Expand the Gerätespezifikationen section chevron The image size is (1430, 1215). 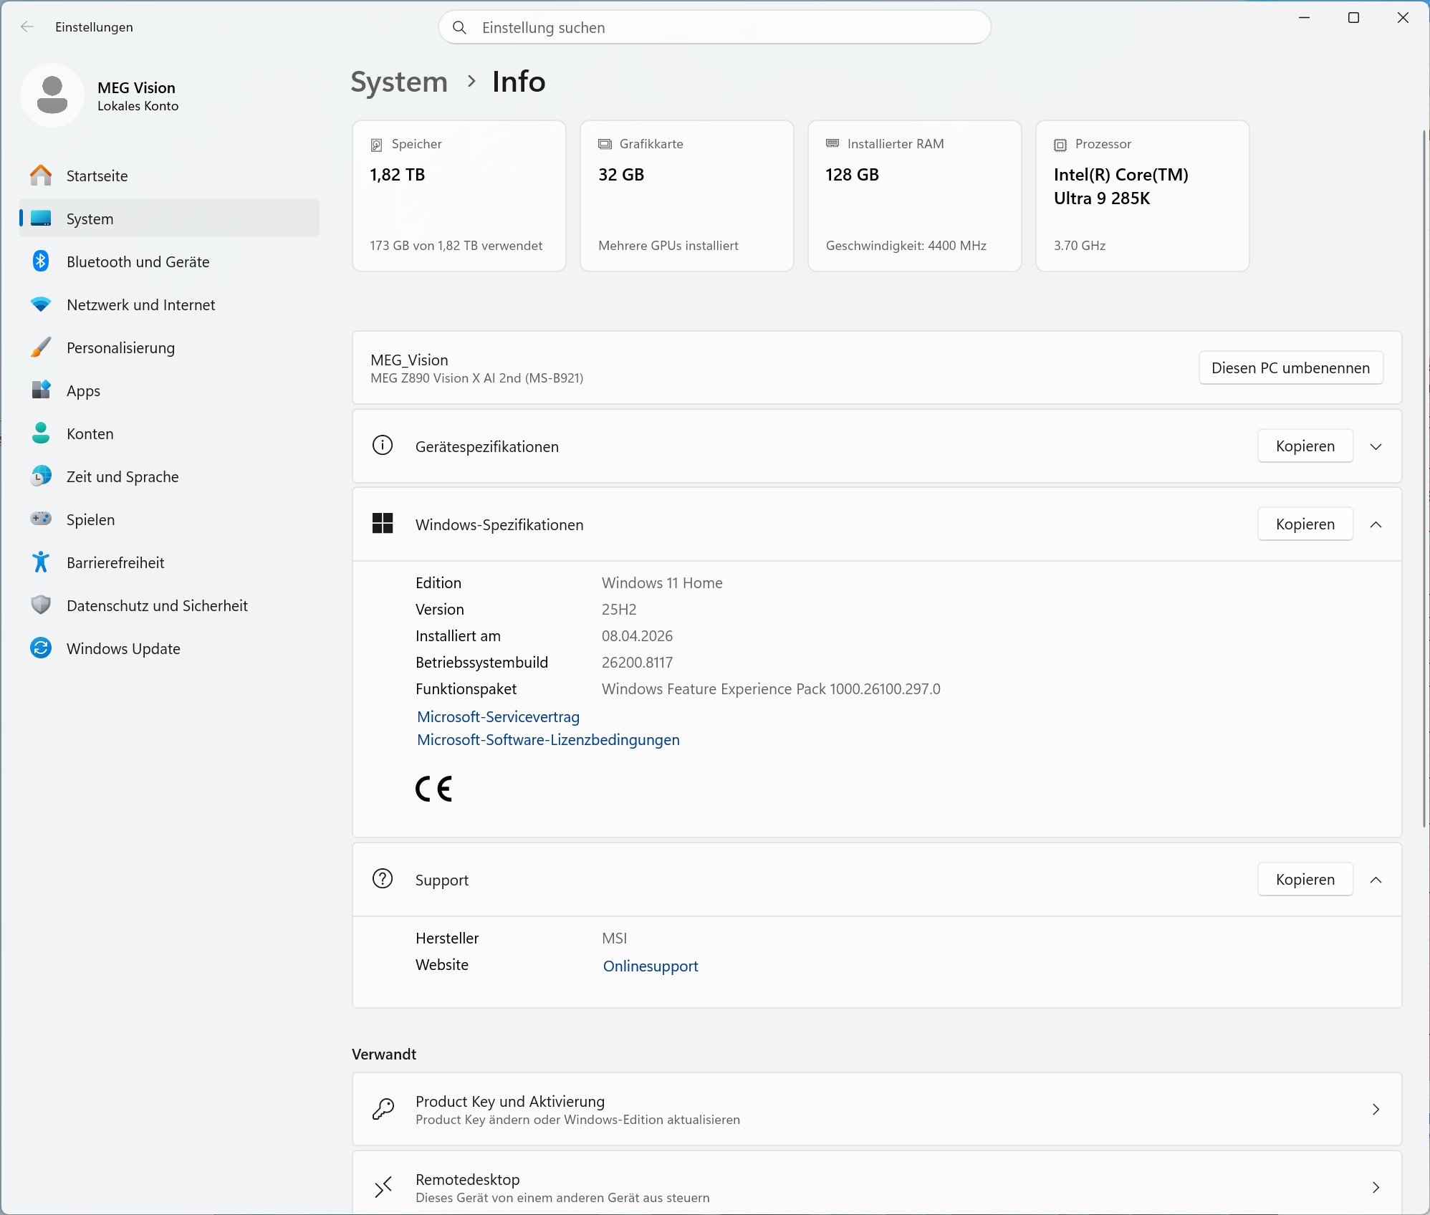click(x=1376, y=446)
